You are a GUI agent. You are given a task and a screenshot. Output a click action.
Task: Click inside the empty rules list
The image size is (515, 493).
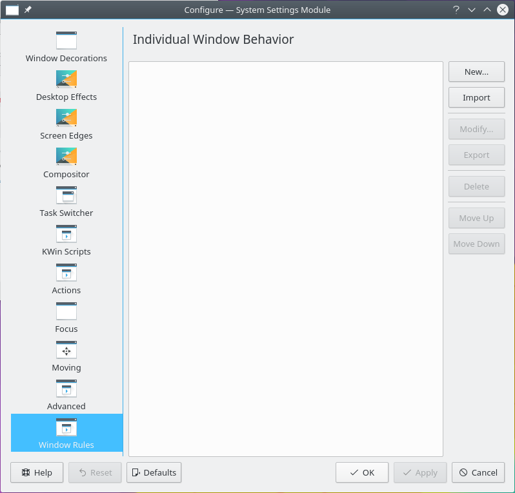tap(285, 258)
